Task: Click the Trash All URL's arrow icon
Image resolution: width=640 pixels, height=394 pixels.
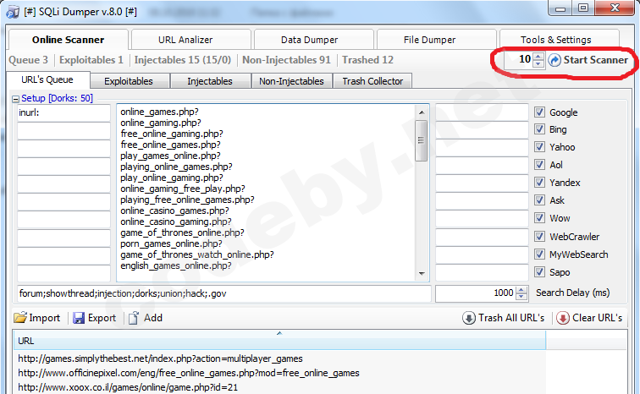Action: [469, 318]
